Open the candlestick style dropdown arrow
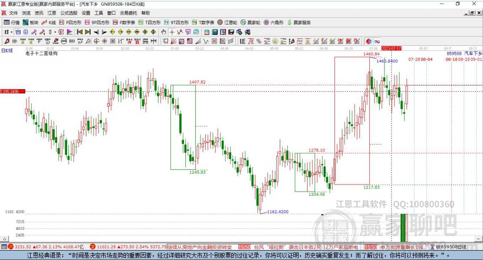The width and height of the screenshot is (483, 260). point(55,32)
